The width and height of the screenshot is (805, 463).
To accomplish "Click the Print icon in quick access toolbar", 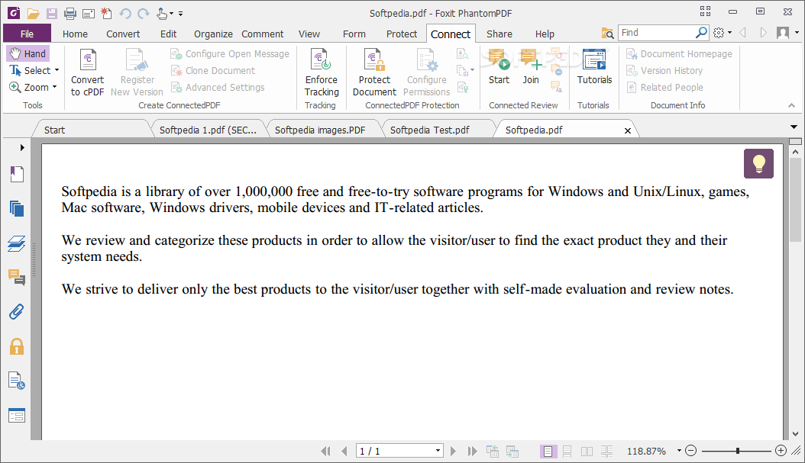I will click(x=70, y=13).
